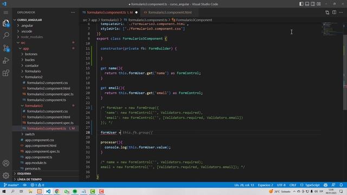Split the editor to the right

click(334, 12)
